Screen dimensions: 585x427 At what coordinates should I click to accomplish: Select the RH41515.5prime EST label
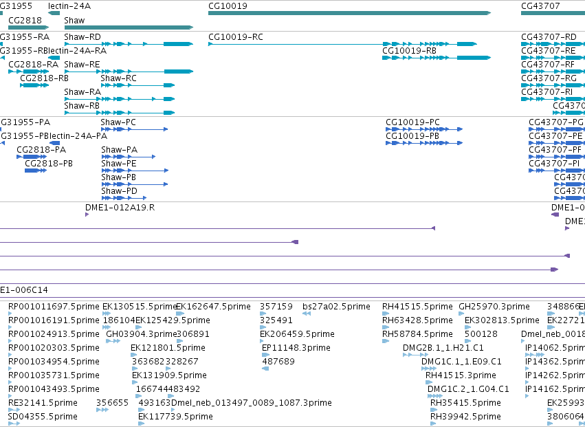[417, 307]
